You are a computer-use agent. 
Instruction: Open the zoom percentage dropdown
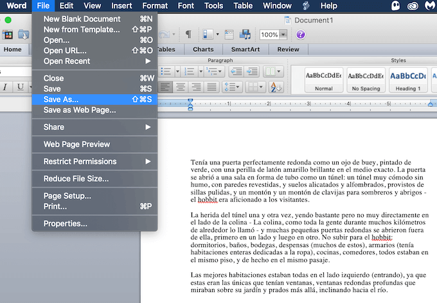pos(283,34)
